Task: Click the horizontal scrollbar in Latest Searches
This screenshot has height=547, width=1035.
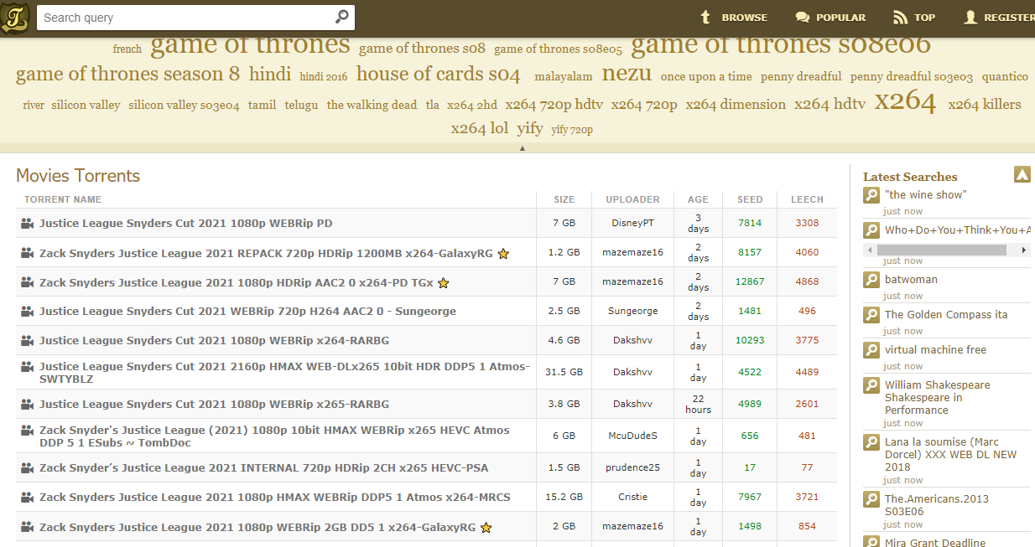Action: (x=941, y=250)
